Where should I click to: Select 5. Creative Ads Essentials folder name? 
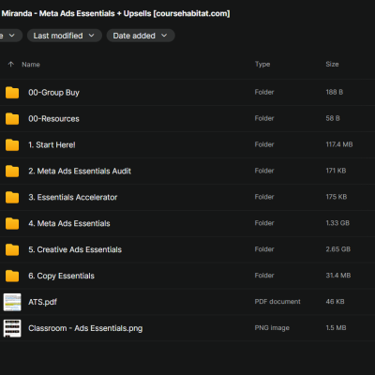[x=75, y=249]
